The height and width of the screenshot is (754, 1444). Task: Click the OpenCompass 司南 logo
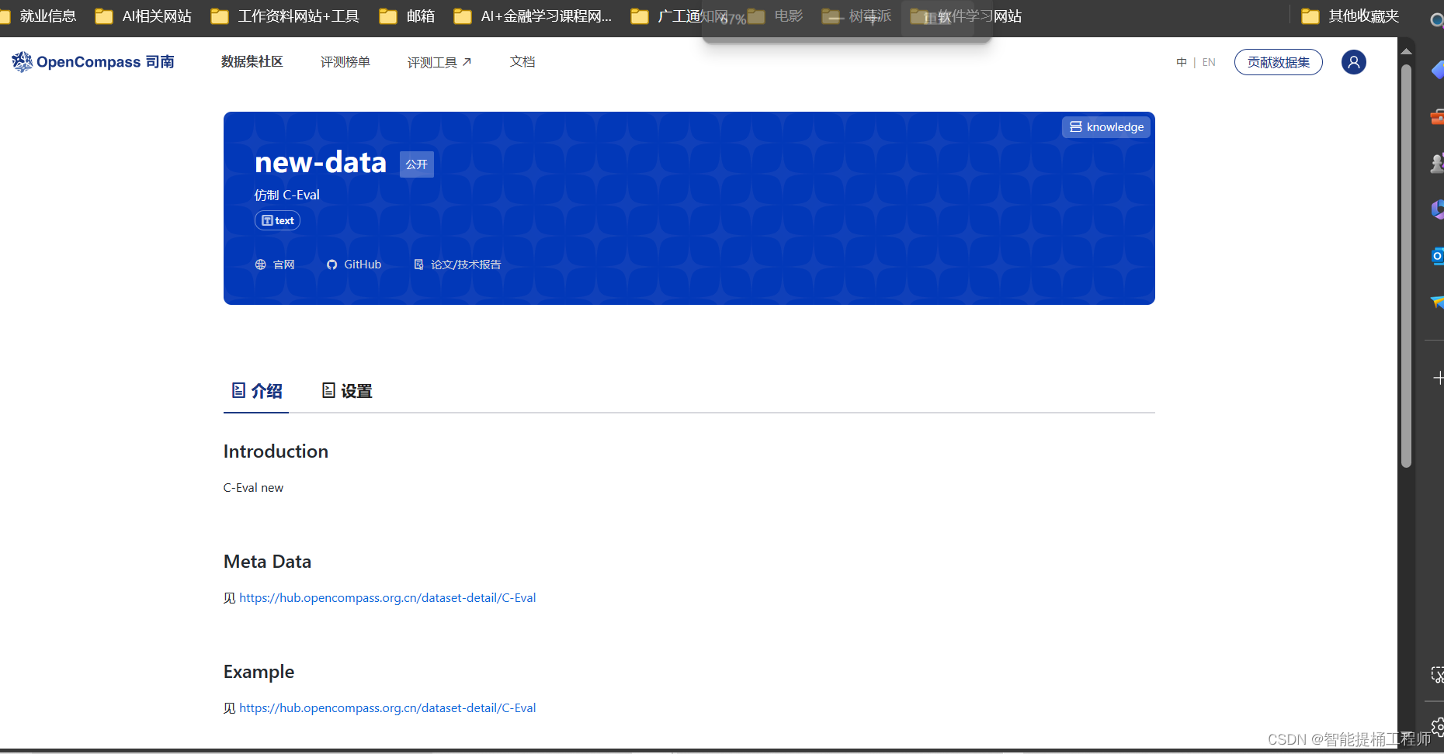coord(92,62)
